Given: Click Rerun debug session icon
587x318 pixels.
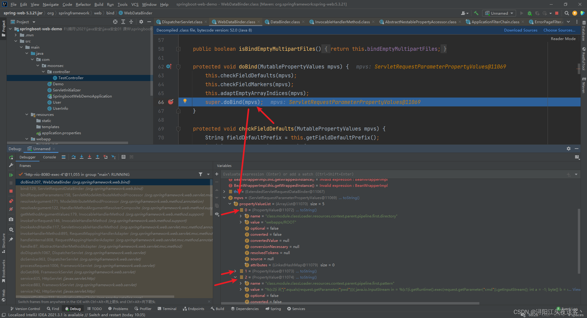Looking at the screenshot, I should coord(11,157).
